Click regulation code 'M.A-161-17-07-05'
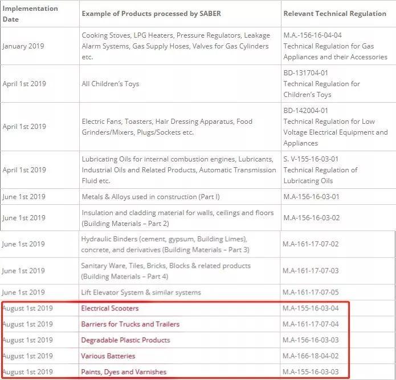 (x=311, y=292)
